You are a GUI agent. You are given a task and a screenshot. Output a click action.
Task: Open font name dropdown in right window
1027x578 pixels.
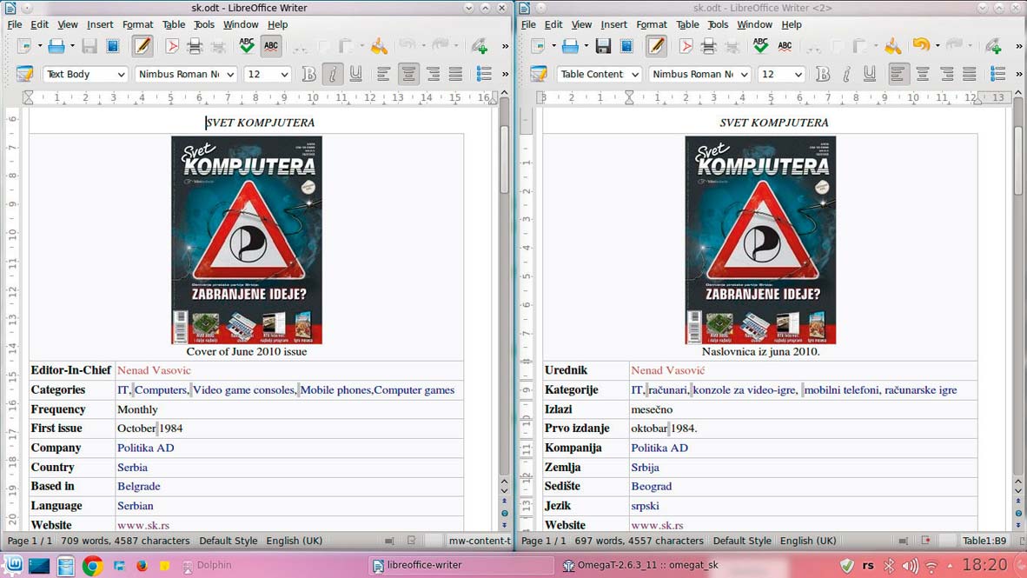tap(744, 75)
